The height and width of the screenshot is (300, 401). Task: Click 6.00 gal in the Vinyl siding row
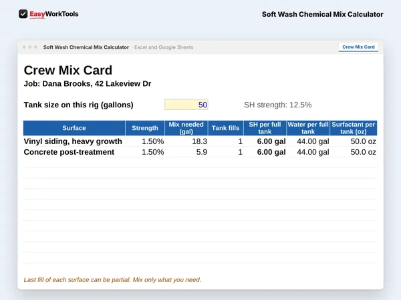point(271,141)
